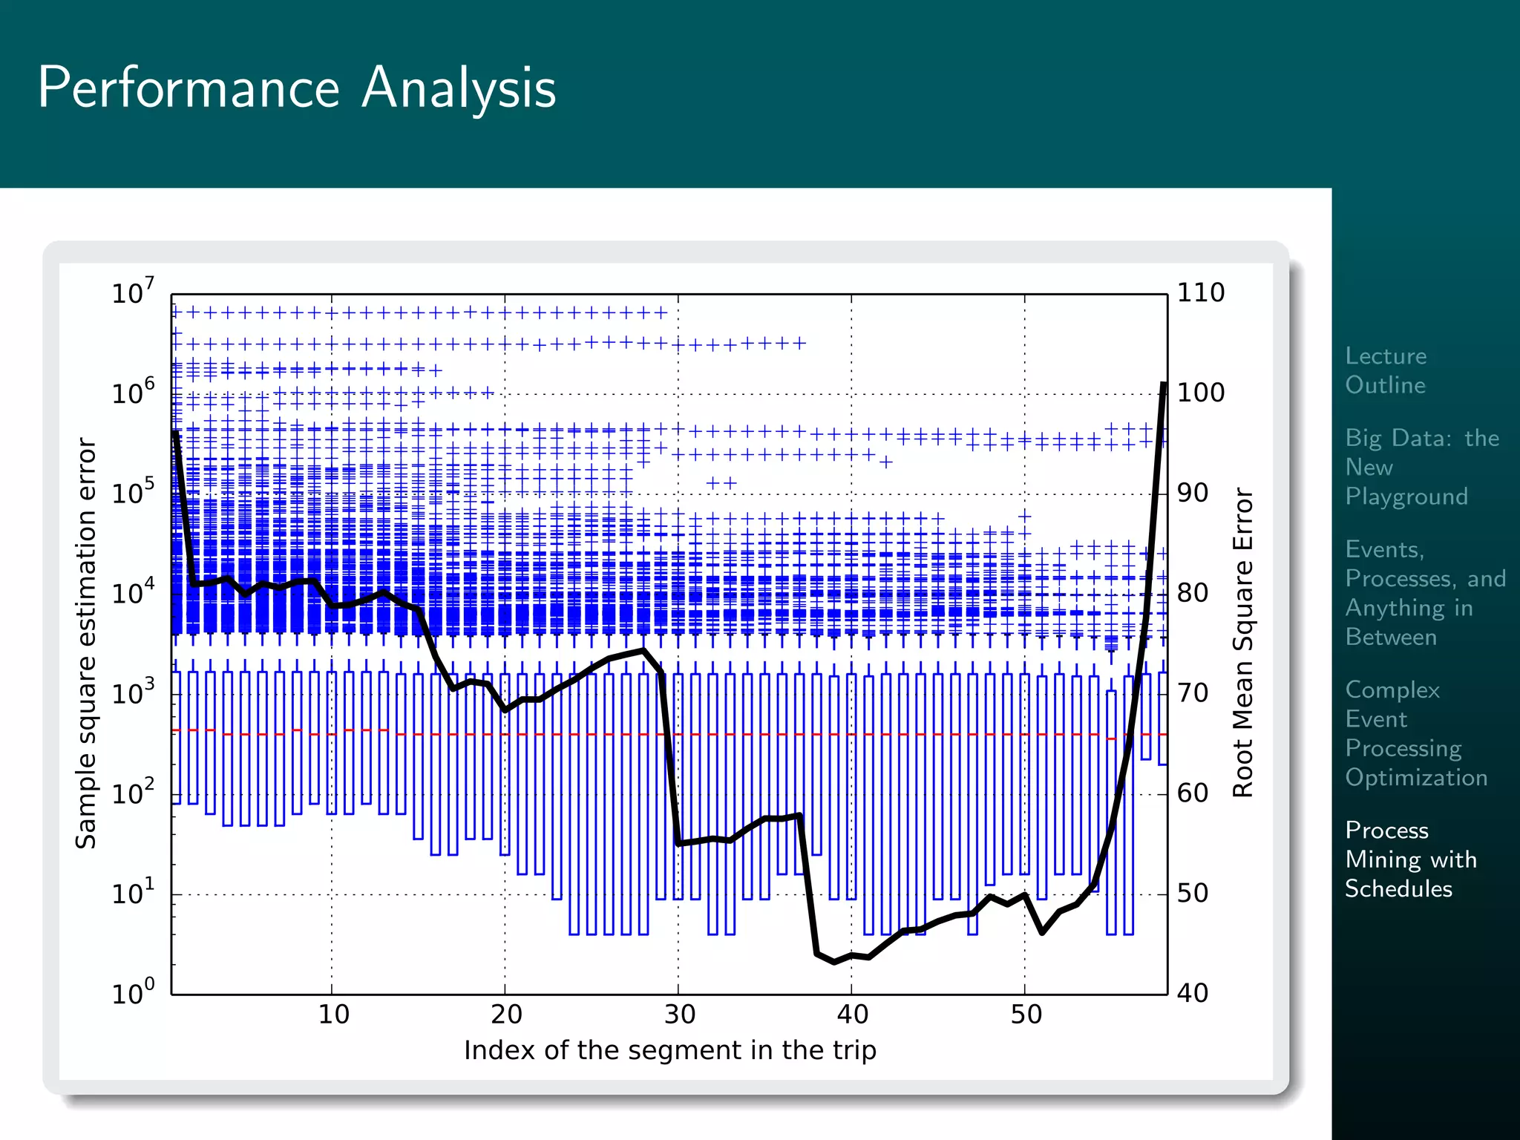This screenshot has height=1140, width=1520.
Task: Click the x-axis label Index of the segment
Action: [x=669, y=1050]
